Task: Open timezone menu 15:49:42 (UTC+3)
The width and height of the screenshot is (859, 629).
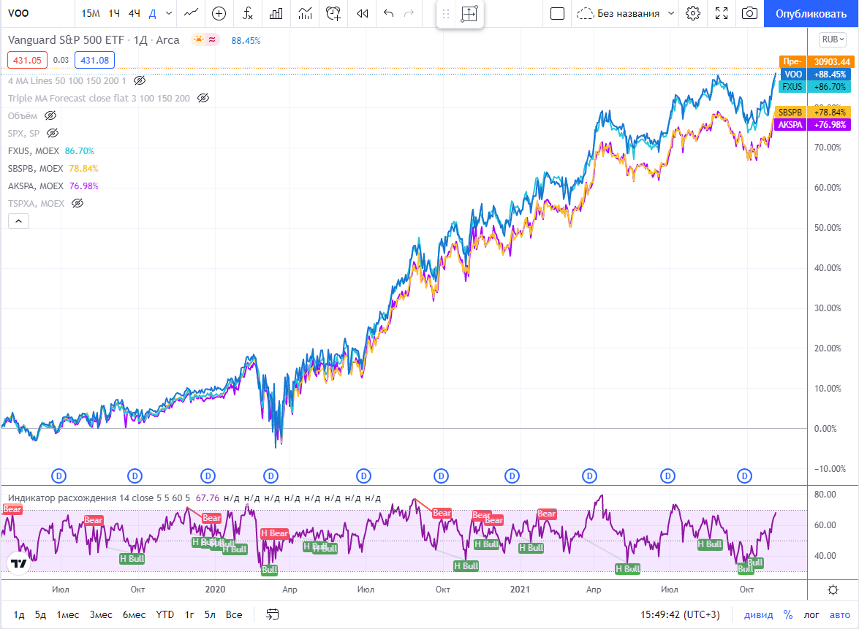Action: pos(681,615)
